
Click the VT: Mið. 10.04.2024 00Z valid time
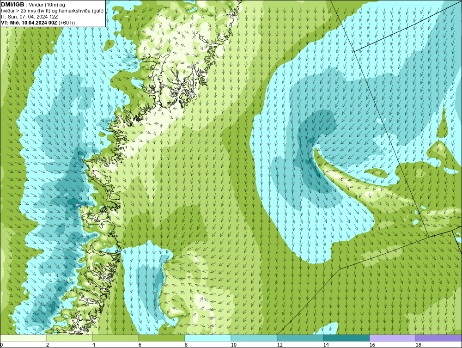tap(30, 23)
